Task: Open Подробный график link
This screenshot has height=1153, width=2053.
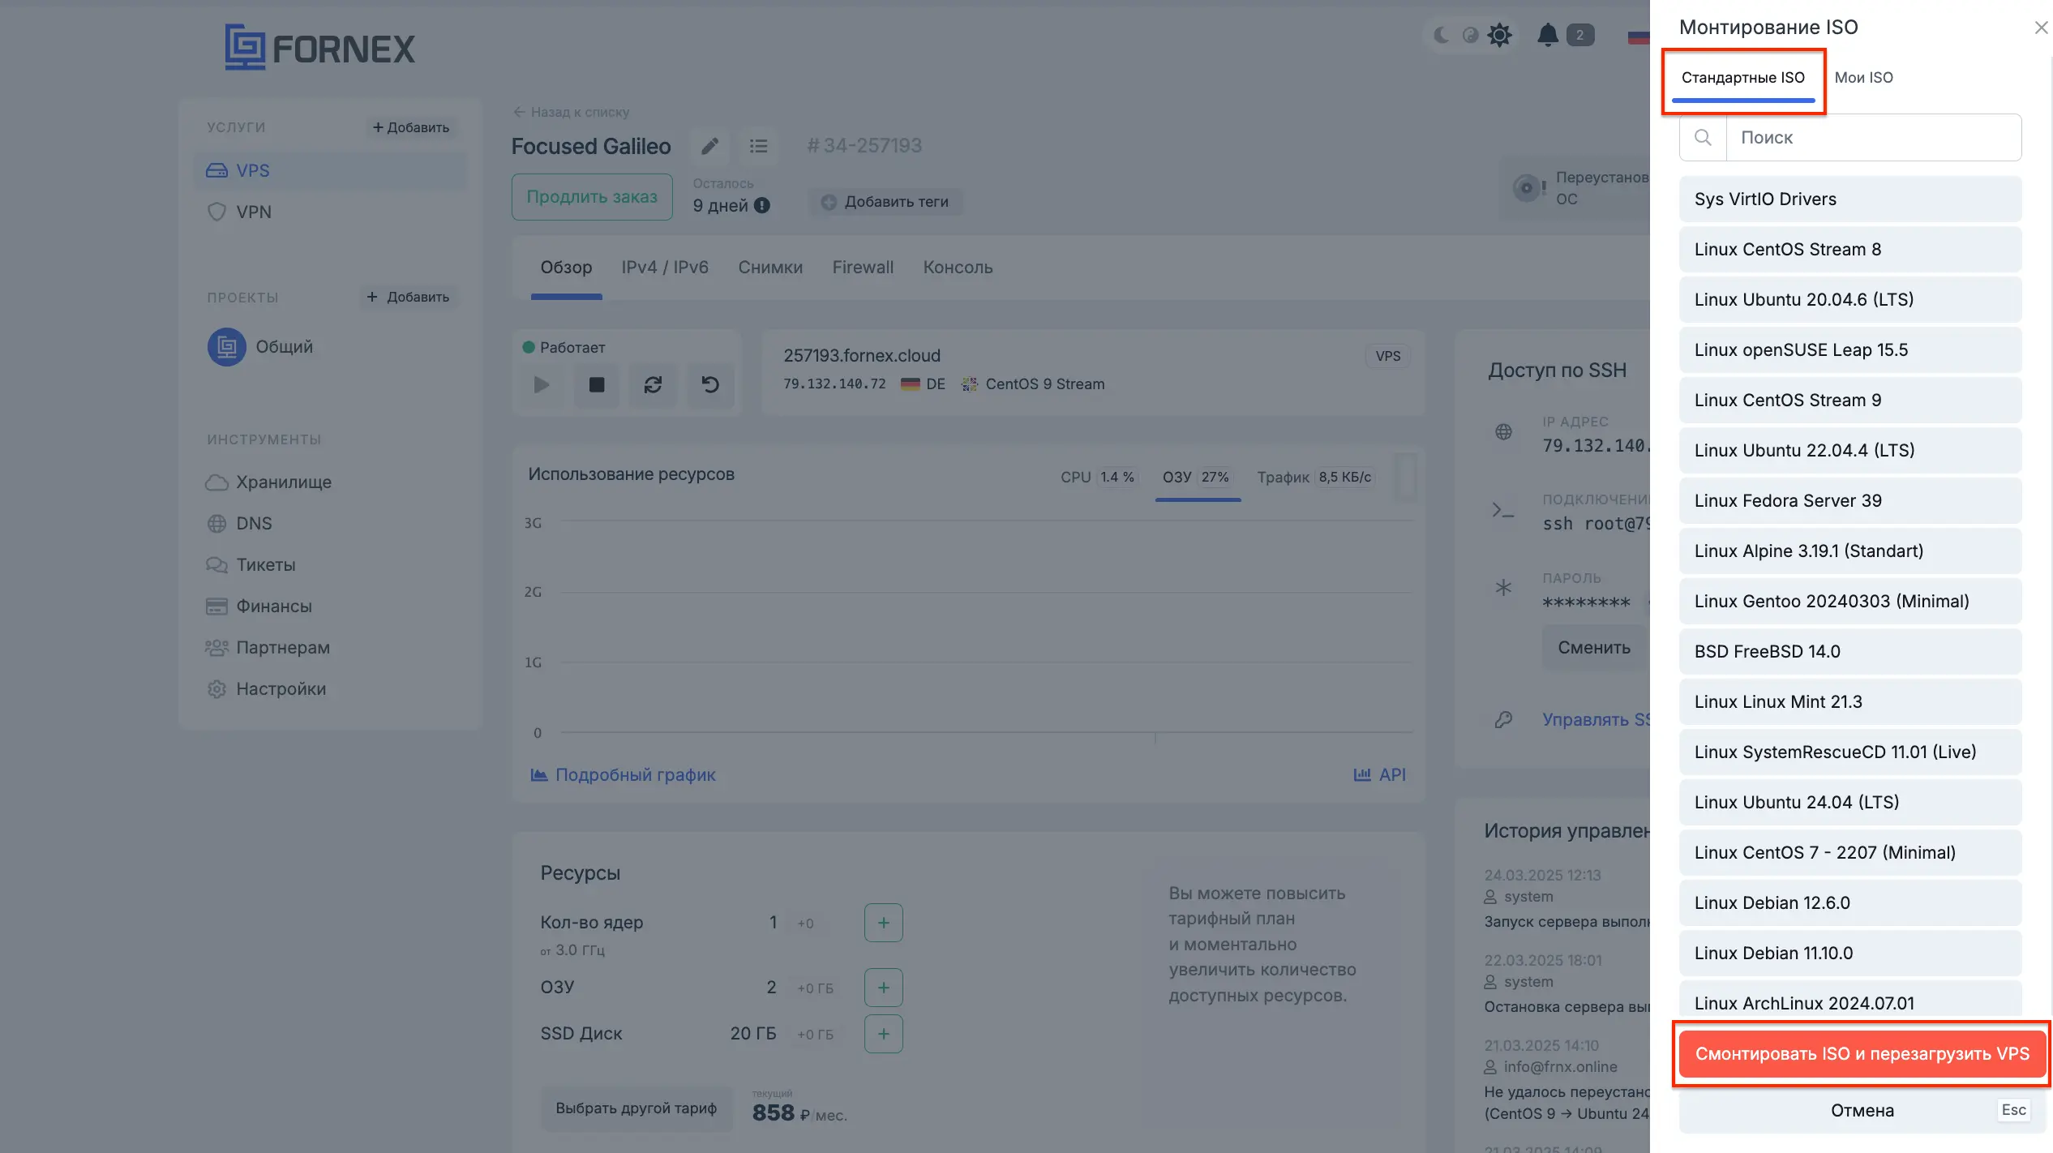Action: point(623,775)
